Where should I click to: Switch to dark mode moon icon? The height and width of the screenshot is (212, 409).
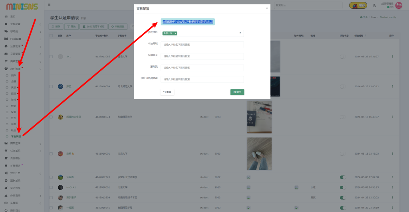pos(375,6)
